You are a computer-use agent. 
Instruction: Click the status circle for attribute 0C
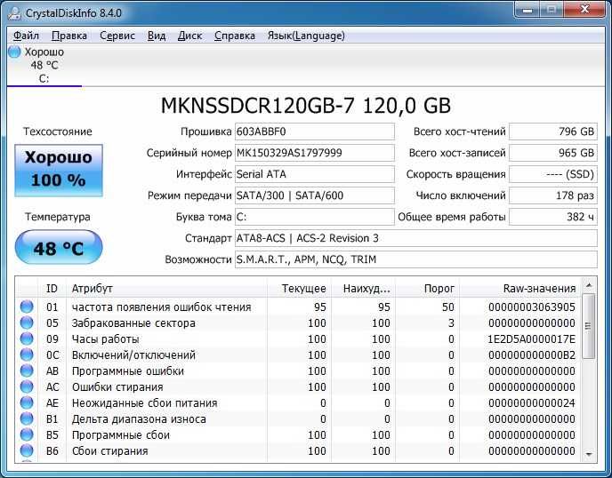(27, 355)
